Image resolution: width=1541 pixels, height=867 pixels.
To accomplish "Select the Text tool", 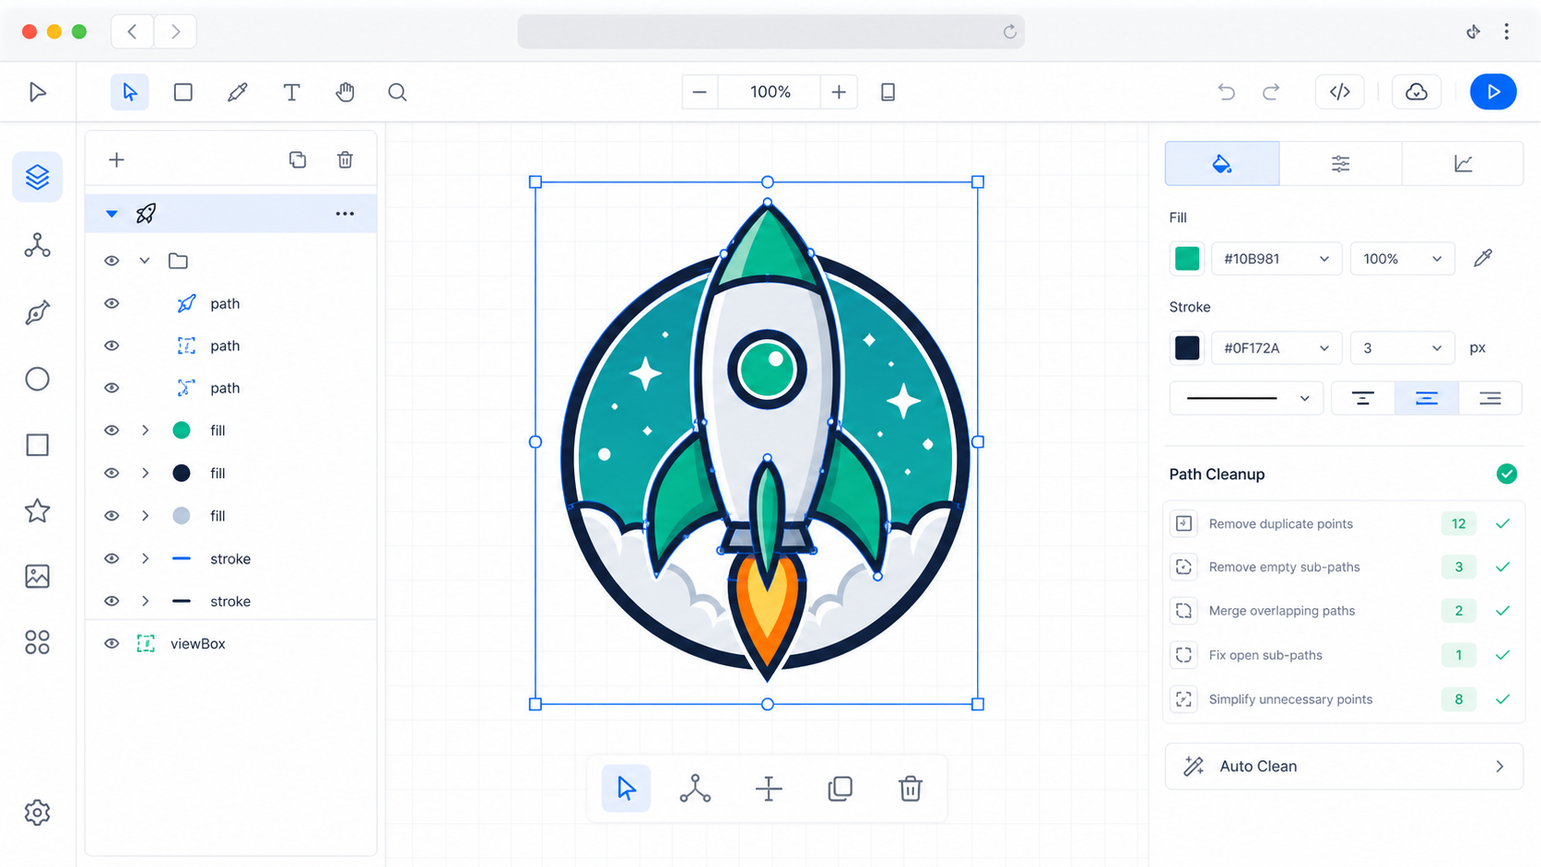I will coord(291,92).
